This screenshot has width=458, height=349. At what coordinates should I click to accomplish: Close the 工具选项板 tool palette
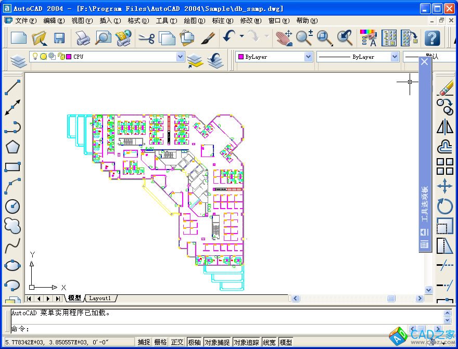pyautogui.click(x=425, y=61)
